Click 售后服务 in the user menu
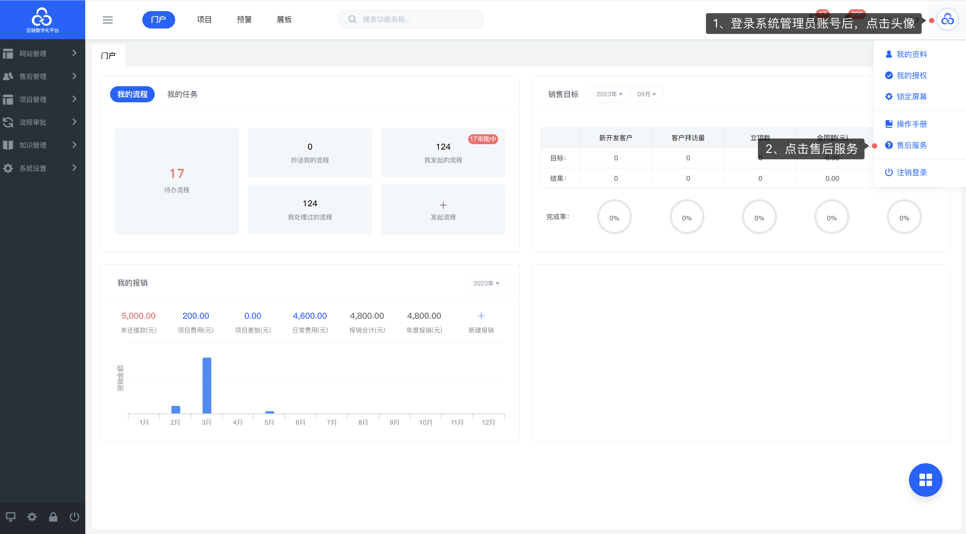Screen dimensions: 966x534 click(x=911, y=145)
